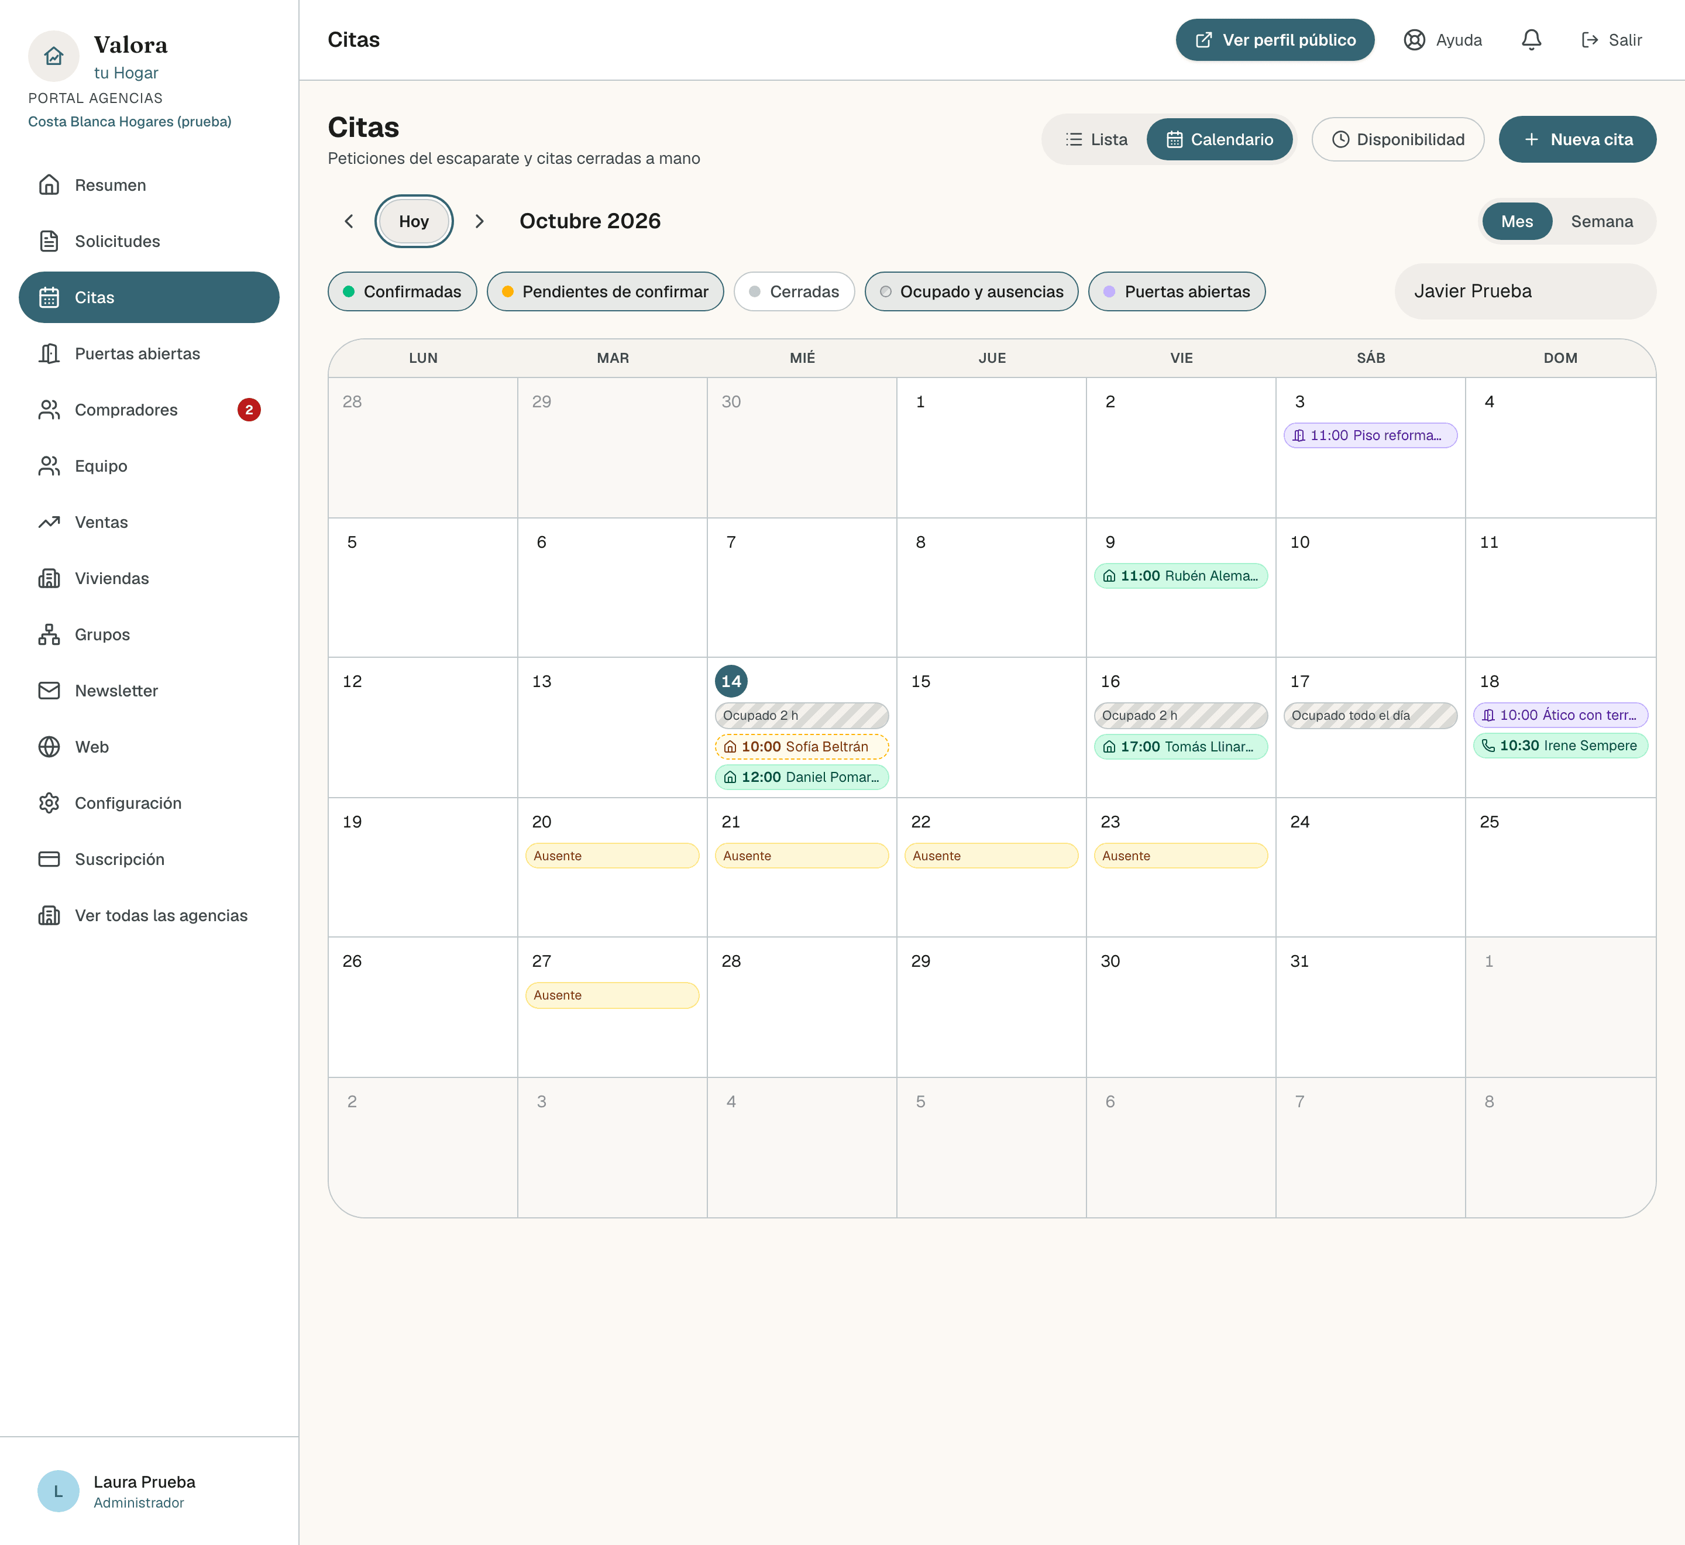Click the notifications bell icon

click(x=1531, y=40)
